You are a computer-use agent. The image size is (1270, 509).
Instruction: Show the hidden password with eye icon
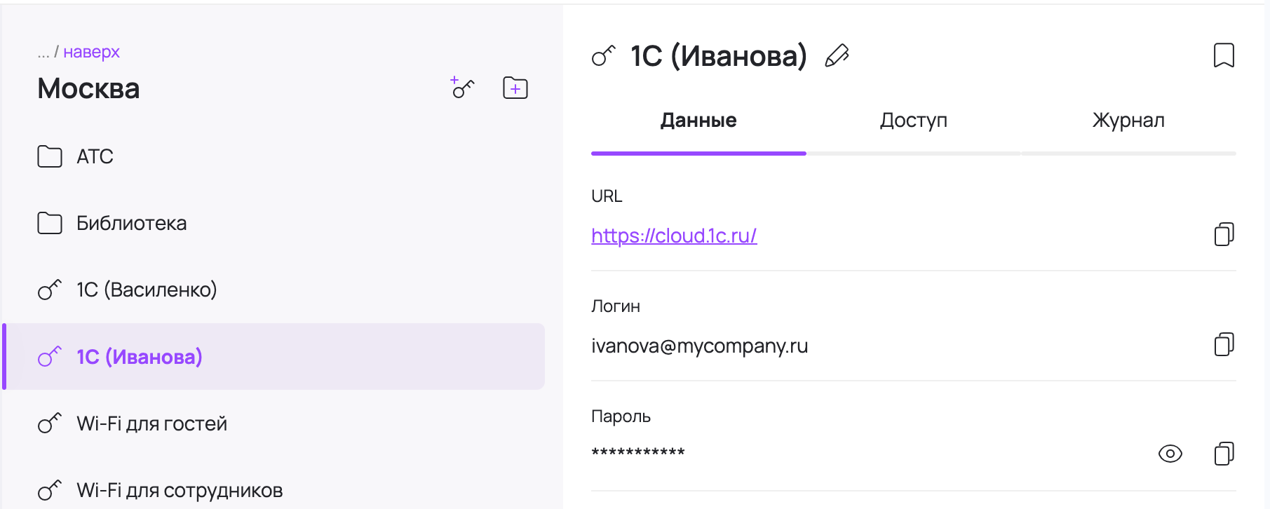[1170, 454]
